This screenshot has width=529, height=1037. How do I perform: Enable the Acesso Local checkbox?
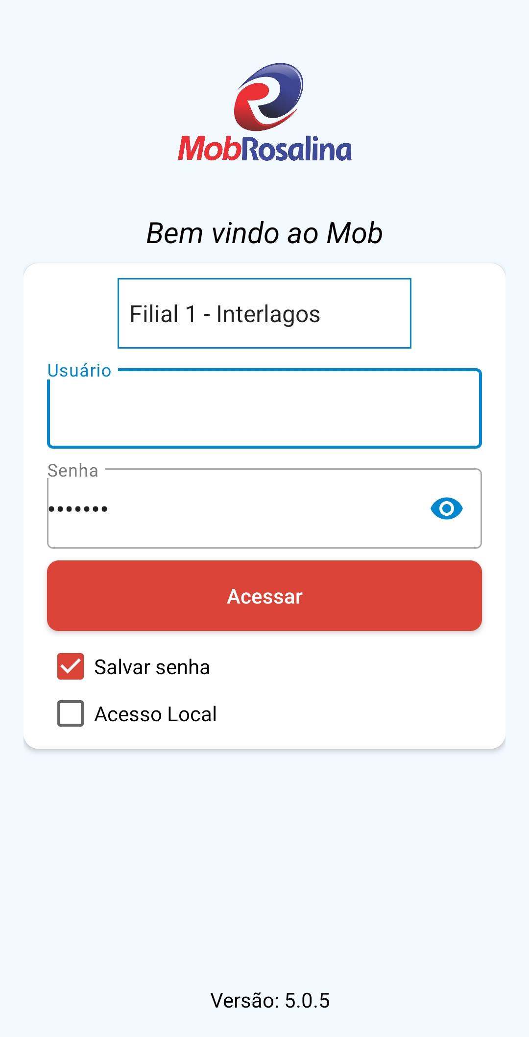71,713
